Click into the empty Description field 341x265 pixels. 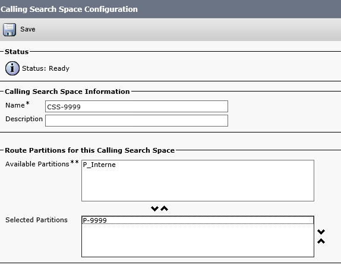click(x=137, y=121)
